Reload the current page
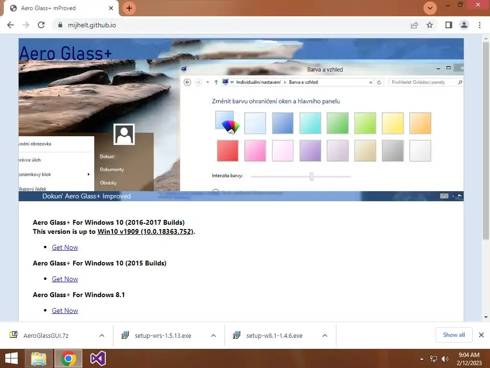490x368 pixels. pyautogui.click(x=41, y=25)
